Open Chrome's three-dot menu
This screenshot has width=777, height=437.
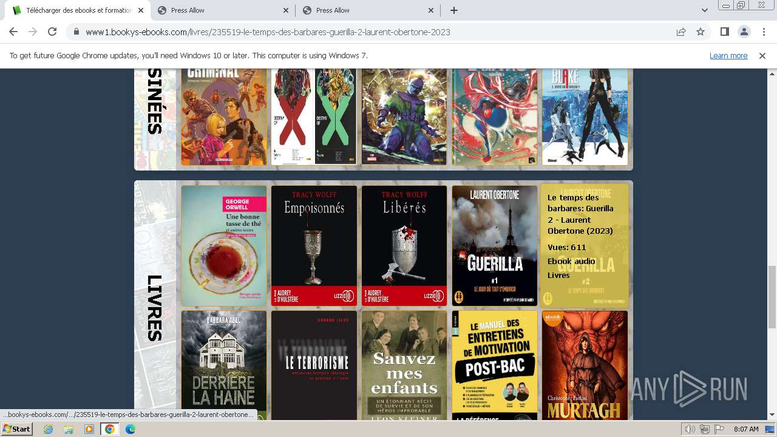pyautogui.click(x=763, y=32)
